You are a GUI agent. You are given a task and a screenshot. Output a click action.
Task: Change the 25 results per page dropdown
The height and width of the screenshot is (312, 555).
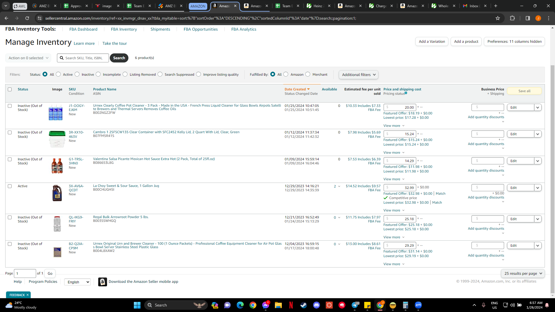coord(523,273)
